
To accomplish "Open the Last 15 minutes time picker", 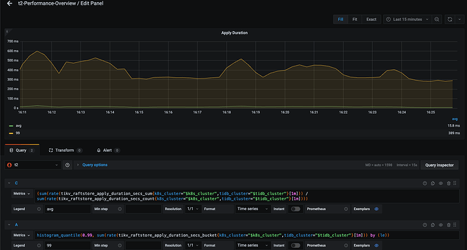I will click(407, 20).
